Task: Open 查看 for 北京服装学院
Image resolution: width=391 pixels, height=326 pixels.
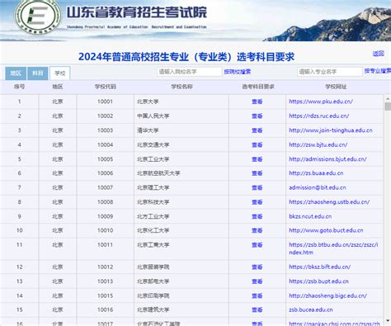Action: [257, 267]
